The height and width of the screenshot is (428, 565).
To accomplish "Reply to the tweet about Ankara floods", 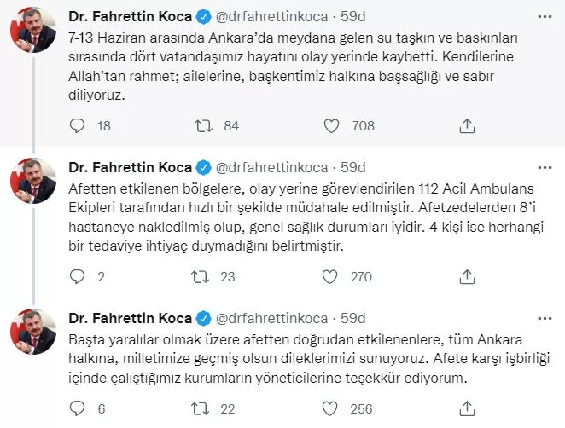I will (78, 126).
